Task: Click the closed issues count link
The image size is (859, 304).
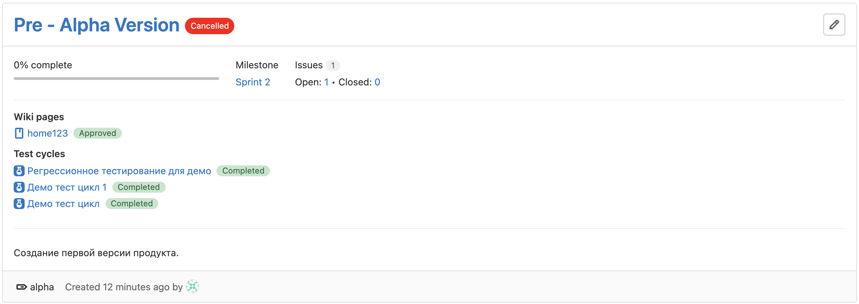Action: (x=377, y=82)
